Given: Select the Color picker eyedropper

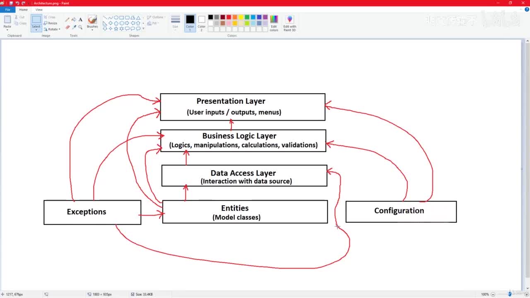Looking at the screenshot, I should point(74,27).
